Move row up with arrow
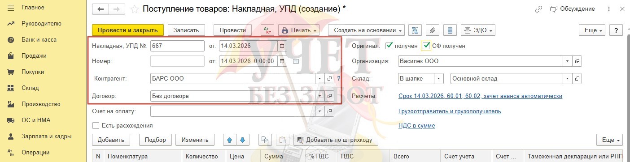 tap(230, 140)
